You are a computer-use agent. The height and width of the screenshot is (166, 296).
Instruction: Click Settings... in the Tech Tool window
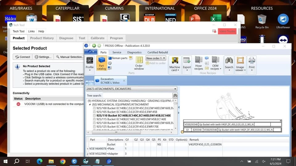pos(43,57)
